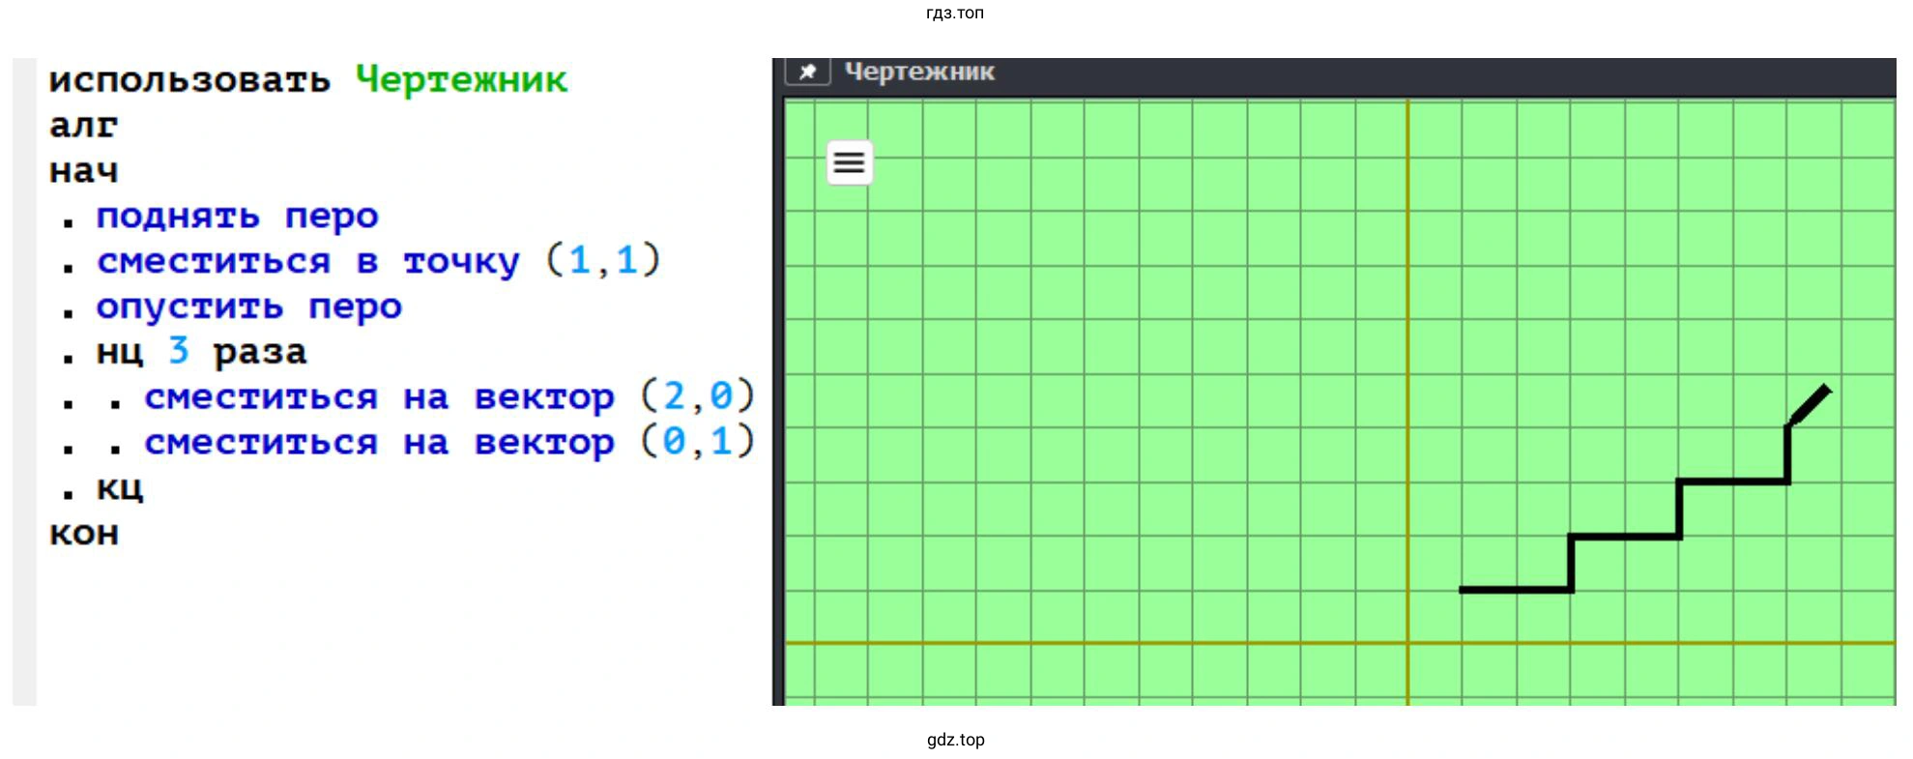Click the 'алг' line in code
The height and width of the screenshot is (759, 1913).
pyautogui.click(x=83, y=126)
